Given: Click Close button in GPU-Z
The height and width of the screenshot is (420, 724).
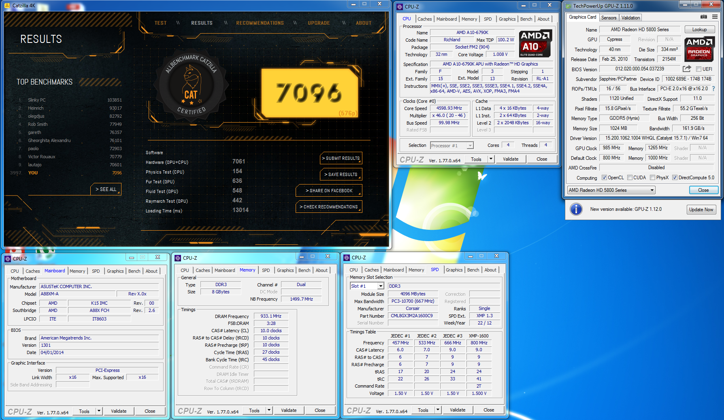Looking at the screenshot, I should [x=703, y=190].
